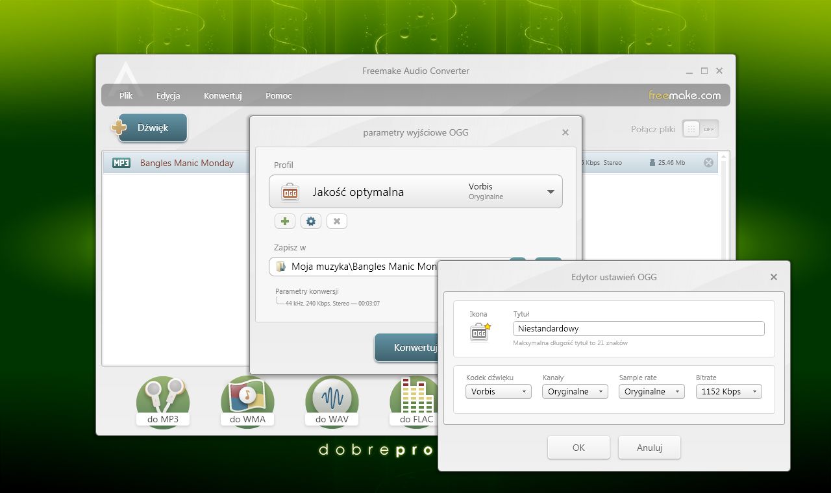Click the folder icon in save path
831x493 pixels.
click(280, 267)
